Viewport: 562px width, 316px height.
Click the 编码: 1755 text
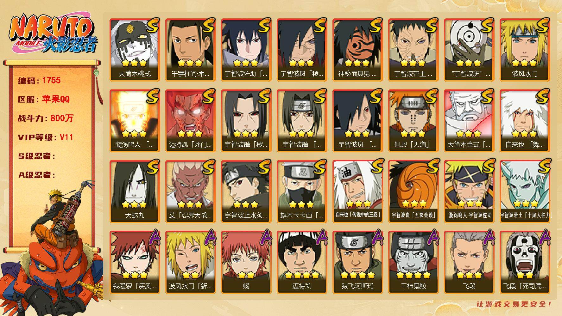tap(39, 81)
